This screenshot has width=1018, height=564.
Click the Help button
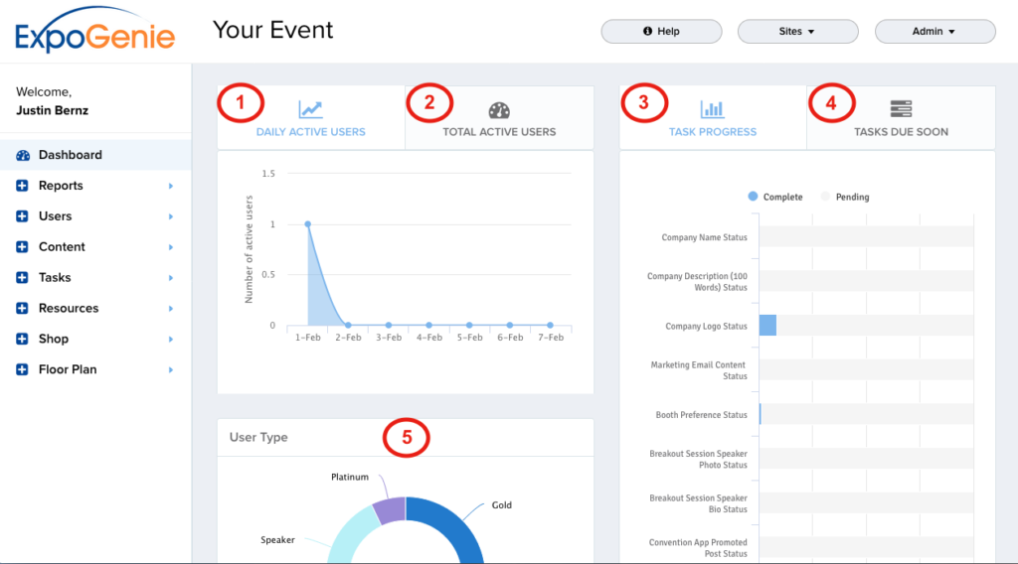(x=661, y=32)
